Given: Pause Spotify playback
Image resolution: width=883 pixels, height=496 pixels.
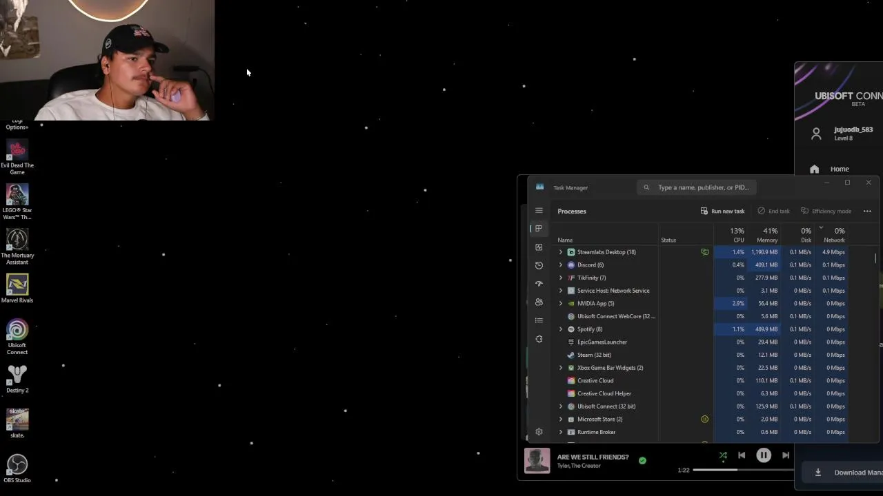Looking at the screenshot, I should tap(764, 455).
